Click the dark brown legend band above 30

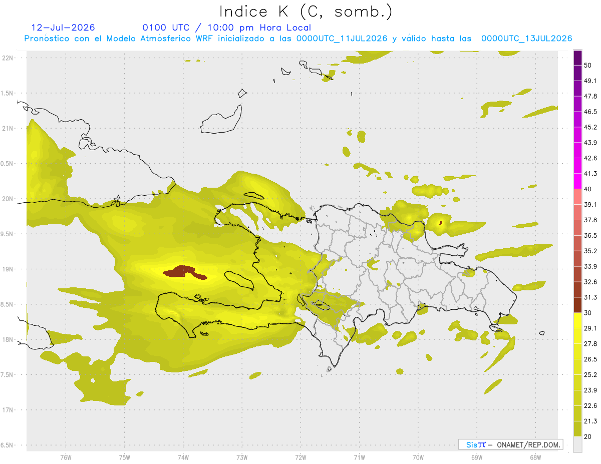coord(578,305)
